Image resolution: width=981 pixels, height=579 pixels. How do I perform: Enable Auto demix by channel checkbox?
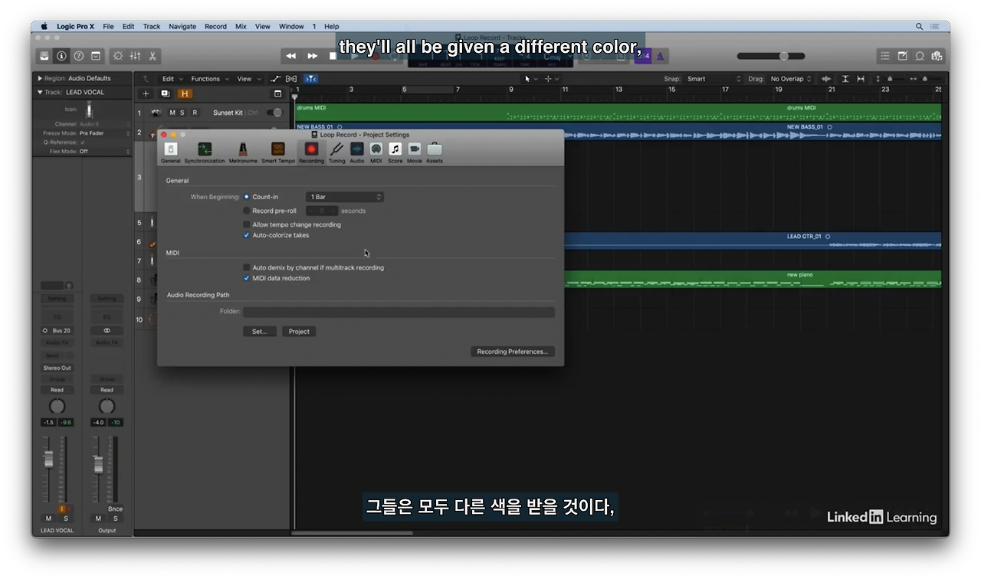pyautogui.click(x=247, y=267)
